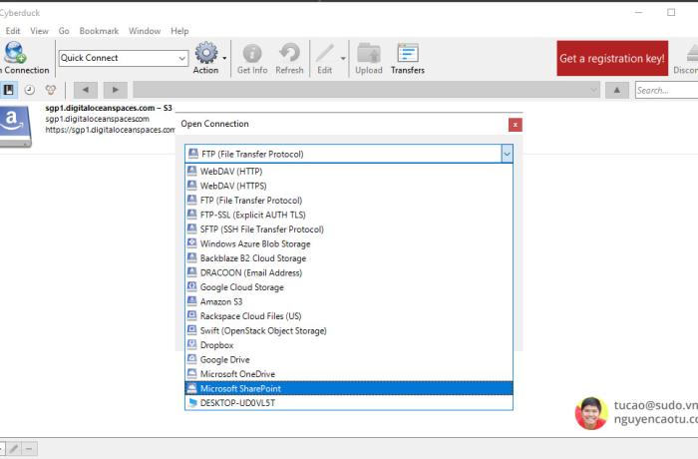Select sgp1.digitaloceanspaces.com – S3 bookmark title
Image resolution: width=698 pixels, height=459 pixels.
109,108
